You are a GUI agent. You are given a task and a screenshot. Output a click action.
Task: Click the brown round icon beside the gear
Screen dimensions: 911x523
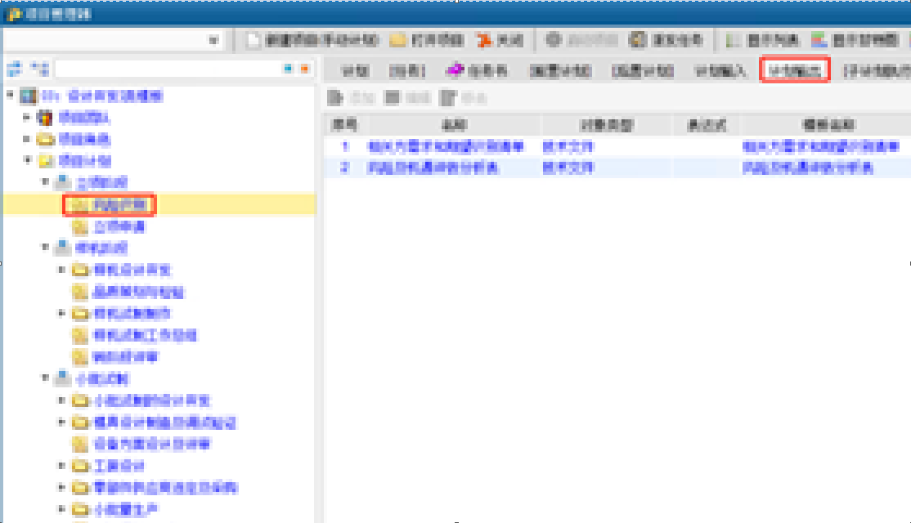[638, 39]
